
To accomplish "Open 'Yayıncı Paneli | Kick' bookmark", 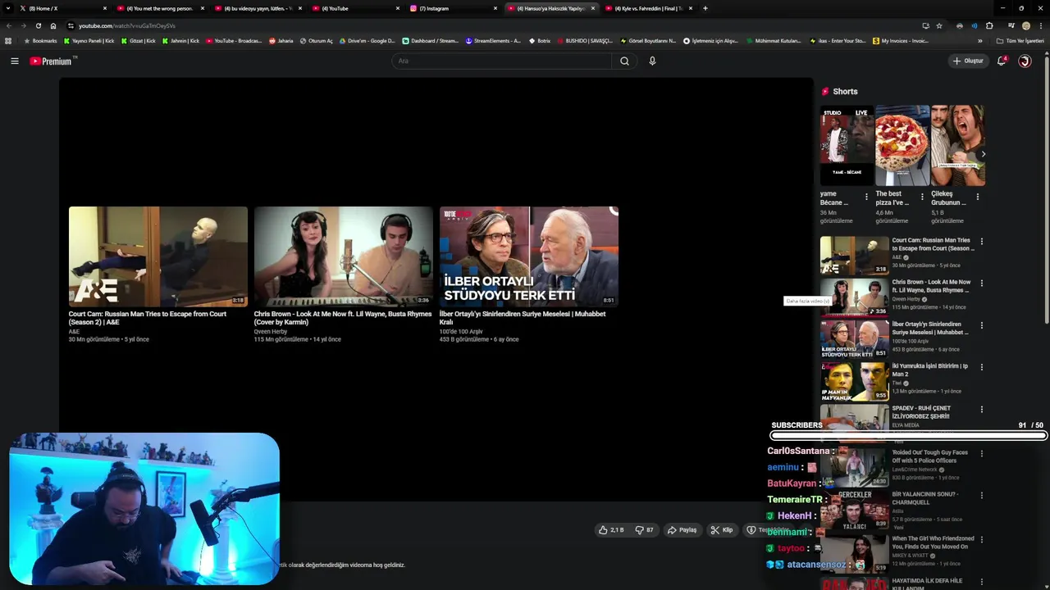I will (x=89, y=41).
